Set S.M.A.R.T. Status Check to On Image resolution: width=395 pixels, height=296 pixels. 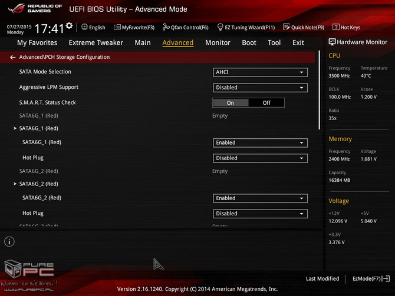[x=231, y=102]
